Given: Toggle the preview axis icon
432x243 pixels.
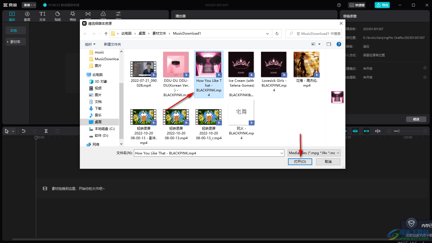Looking at the screenshot, I should (x=378, y=131).
